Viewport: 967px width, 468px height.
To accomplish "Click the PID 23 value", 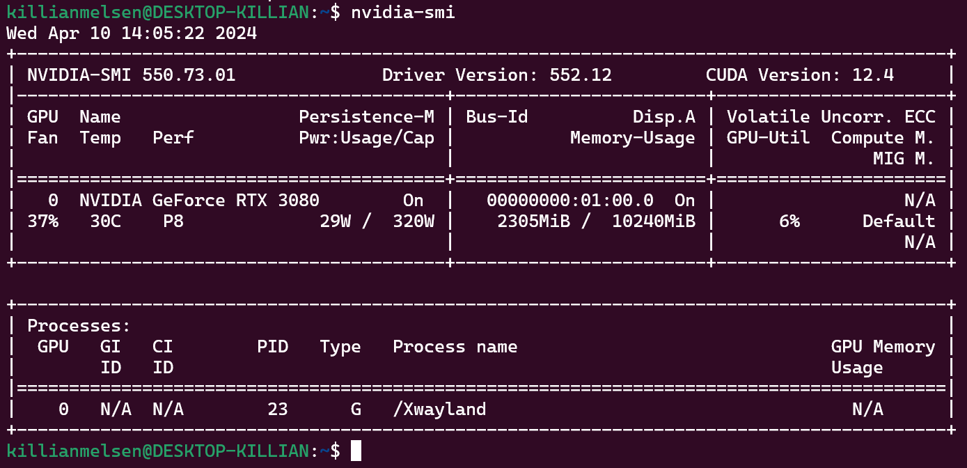I will 277,409.
